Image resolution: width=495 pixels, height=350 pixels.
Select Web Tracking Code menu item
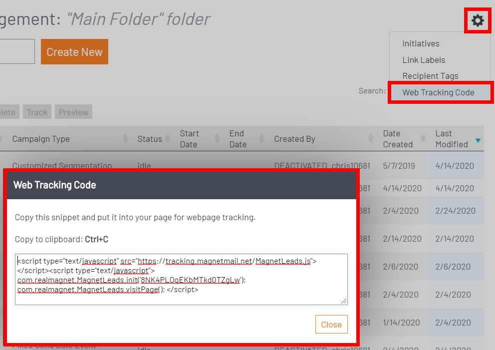point(441,92)
